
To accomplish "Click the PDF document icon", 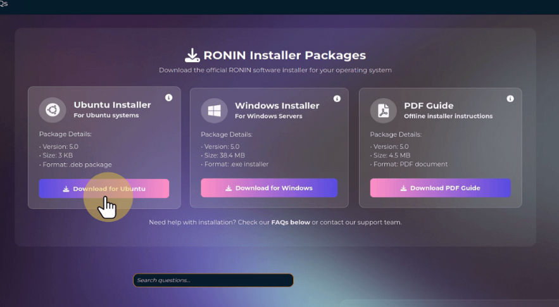I will coord(383,111).
